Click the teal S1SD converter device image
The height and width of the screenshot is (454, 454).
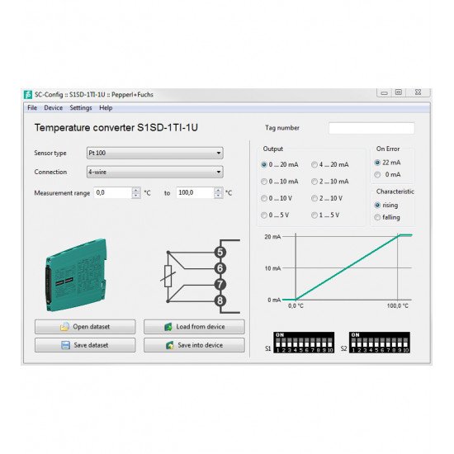point(76,275)
